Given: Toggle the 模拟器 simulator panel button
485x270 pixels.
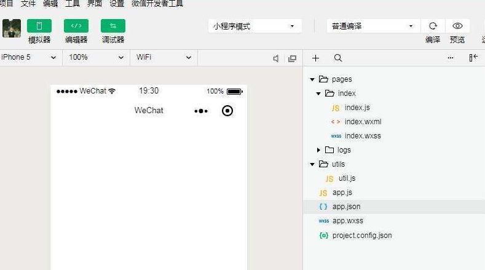Looking at the screenshot, I should 39,26.
